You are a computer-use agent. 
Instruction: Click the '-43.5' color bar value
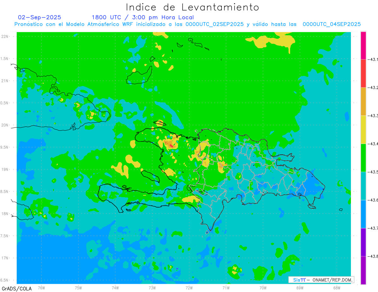pos(373,172)
